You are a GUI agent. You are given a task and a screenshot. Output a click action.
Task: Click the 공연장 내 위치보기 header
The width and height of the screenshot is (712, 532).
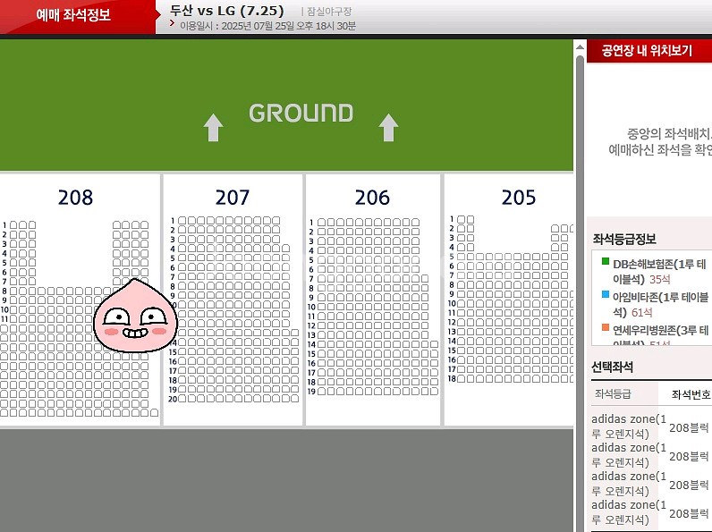[x=647, y=50]
